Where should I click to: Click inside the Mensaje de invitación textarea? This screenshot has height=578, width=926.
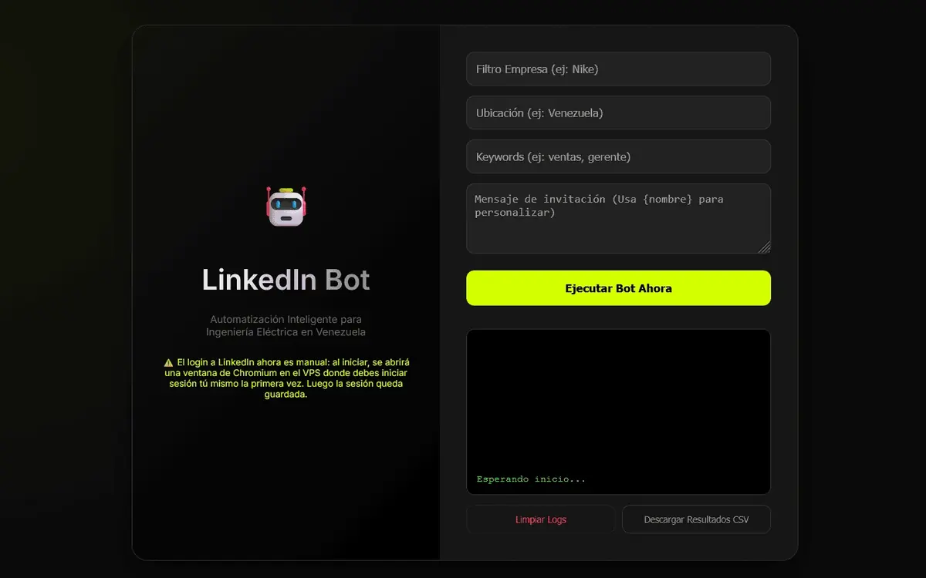618,218
